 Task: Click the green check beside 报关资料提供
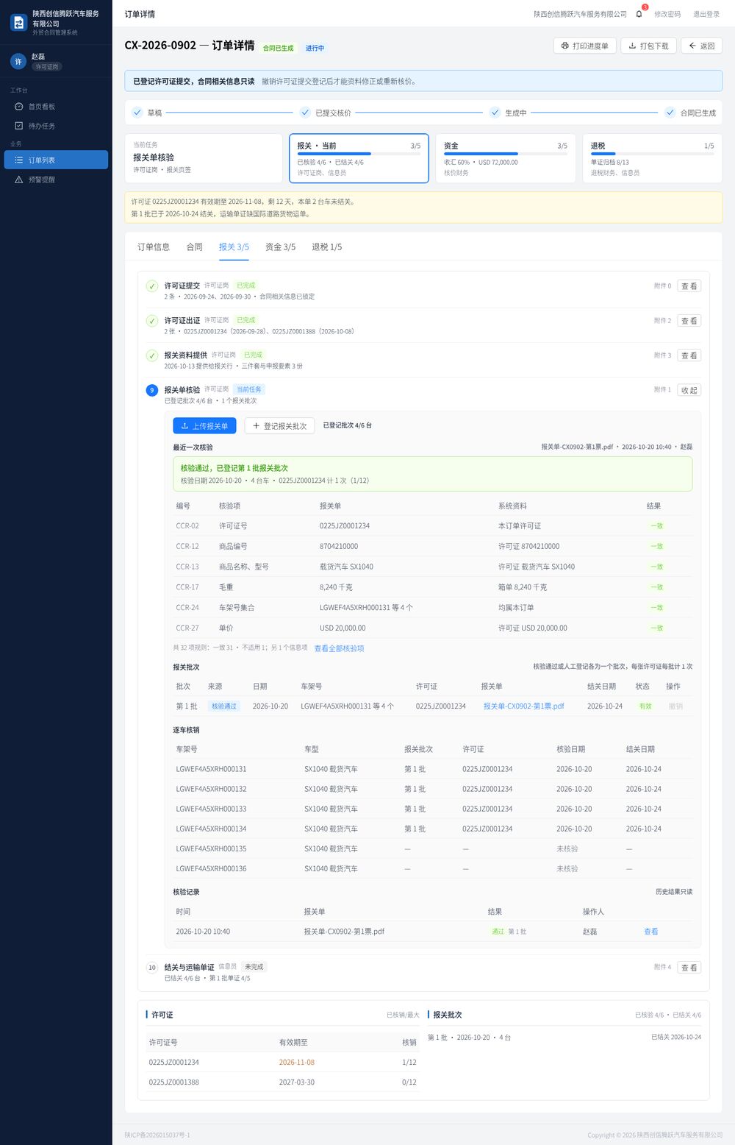pos(152,355)
